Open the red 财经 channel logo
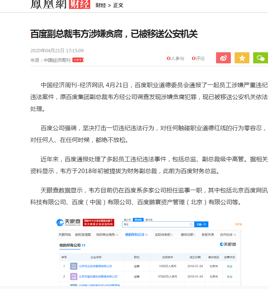 coord(79,4)
